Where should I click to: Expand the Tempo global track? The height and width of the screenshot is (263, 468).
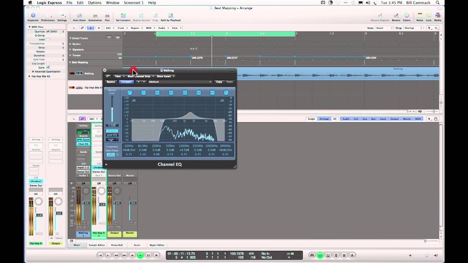click(x=70, y=55)
